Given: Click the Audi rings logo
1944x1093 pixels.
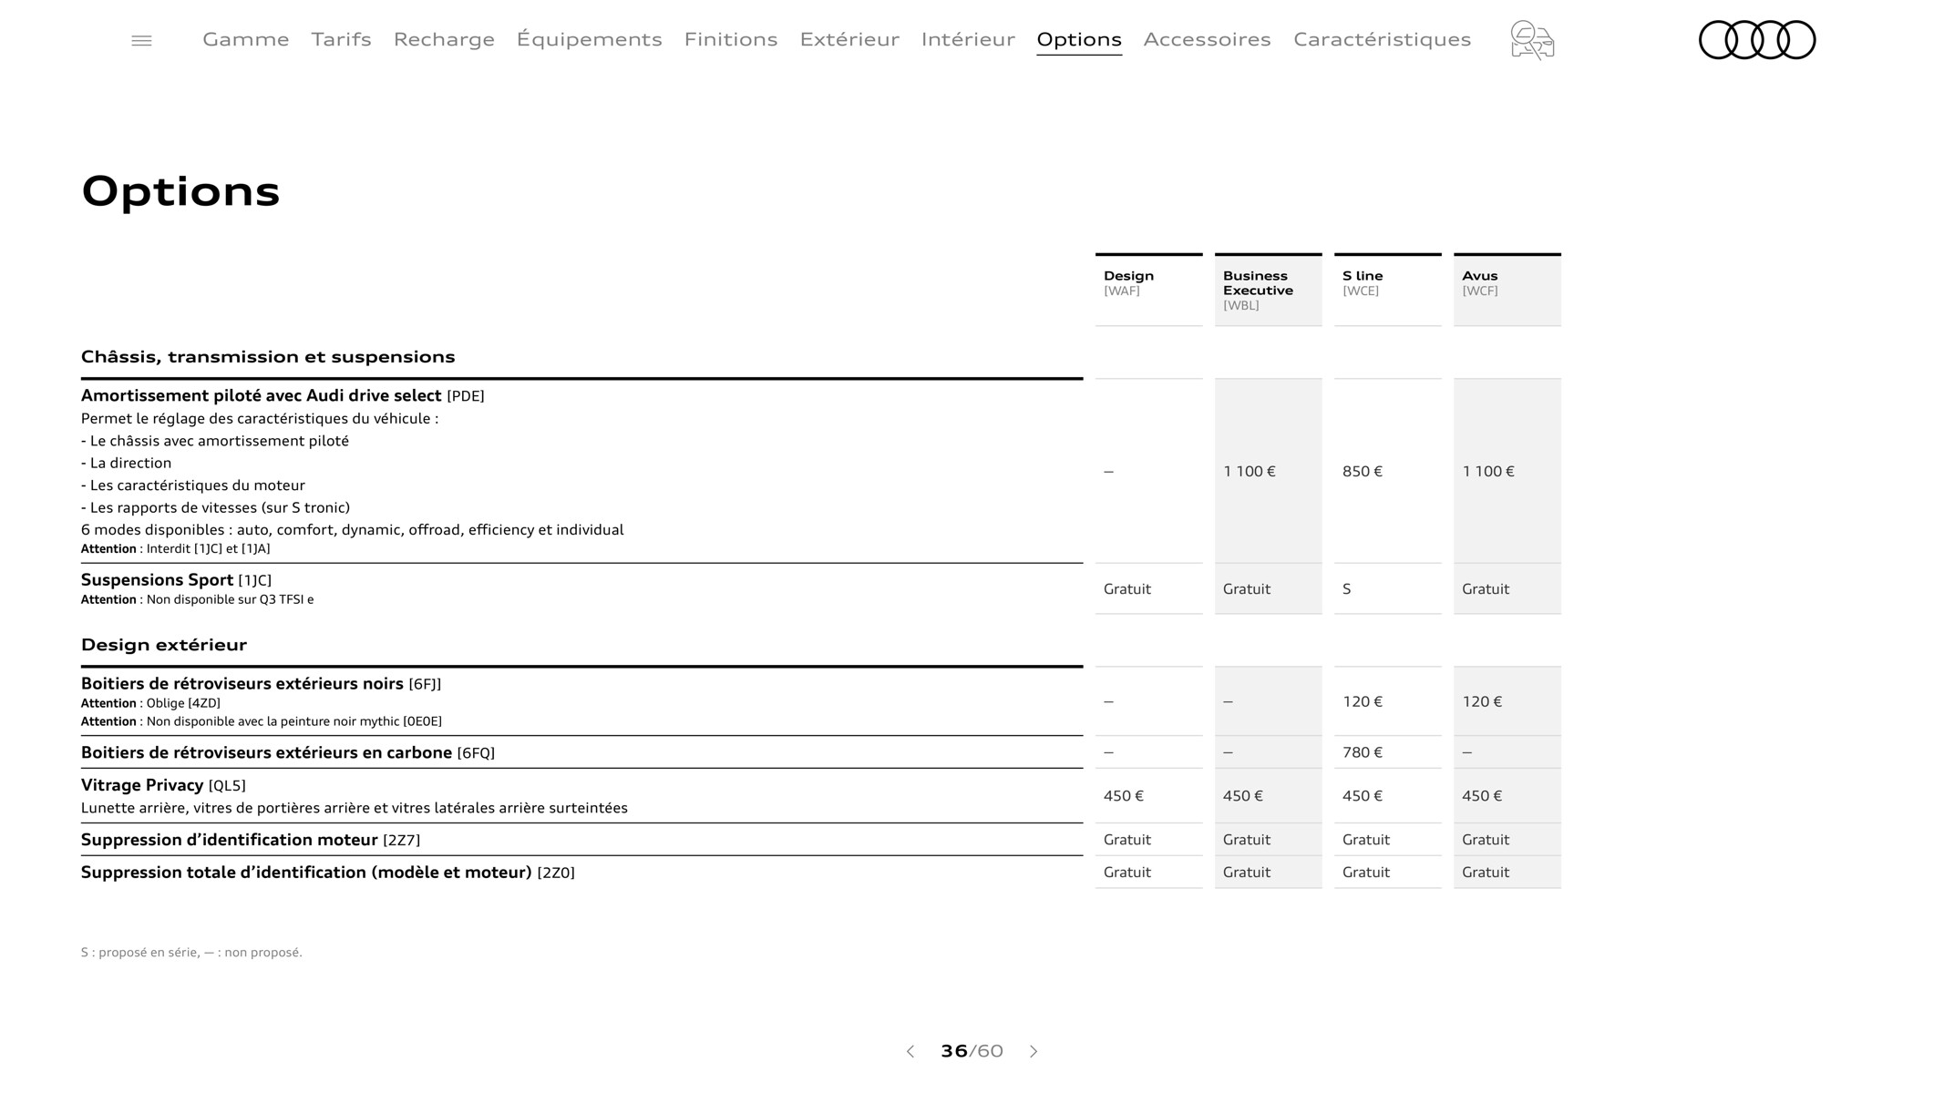Looking at the screenshot, I should 1757,40.
